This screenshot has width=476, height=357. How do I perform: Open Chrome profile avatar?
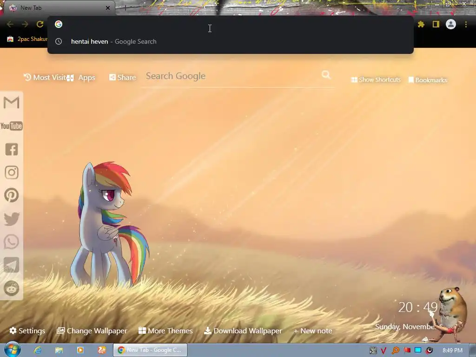click(x=451, y=24)
